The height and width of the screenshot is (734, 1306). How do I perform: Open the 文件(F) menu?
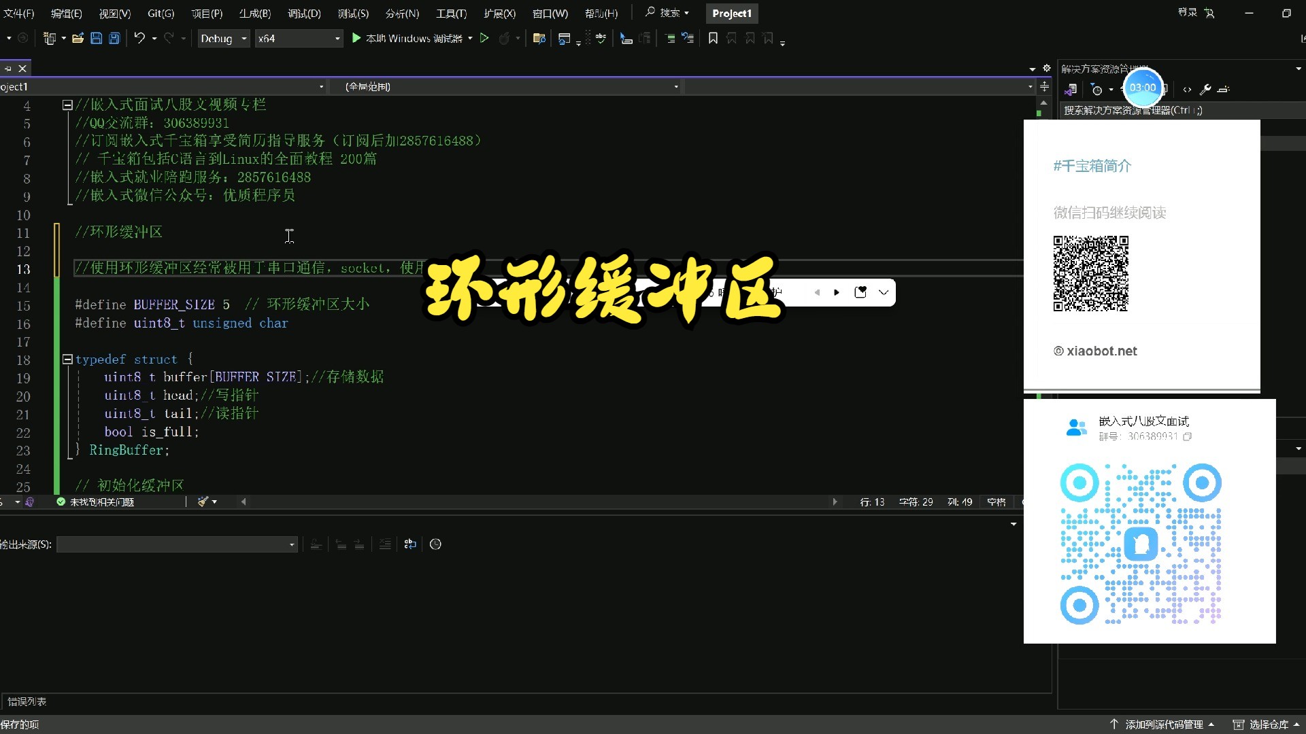pyautogui.click(x=18, y=13)
